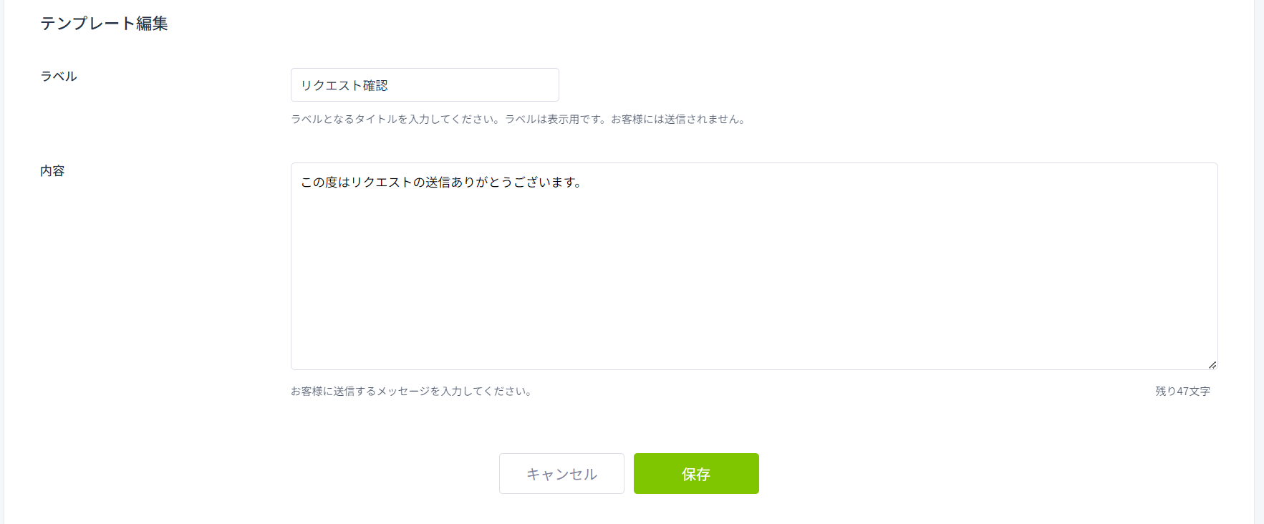Place the cursor after 確認 in the label input

point(388,86)
